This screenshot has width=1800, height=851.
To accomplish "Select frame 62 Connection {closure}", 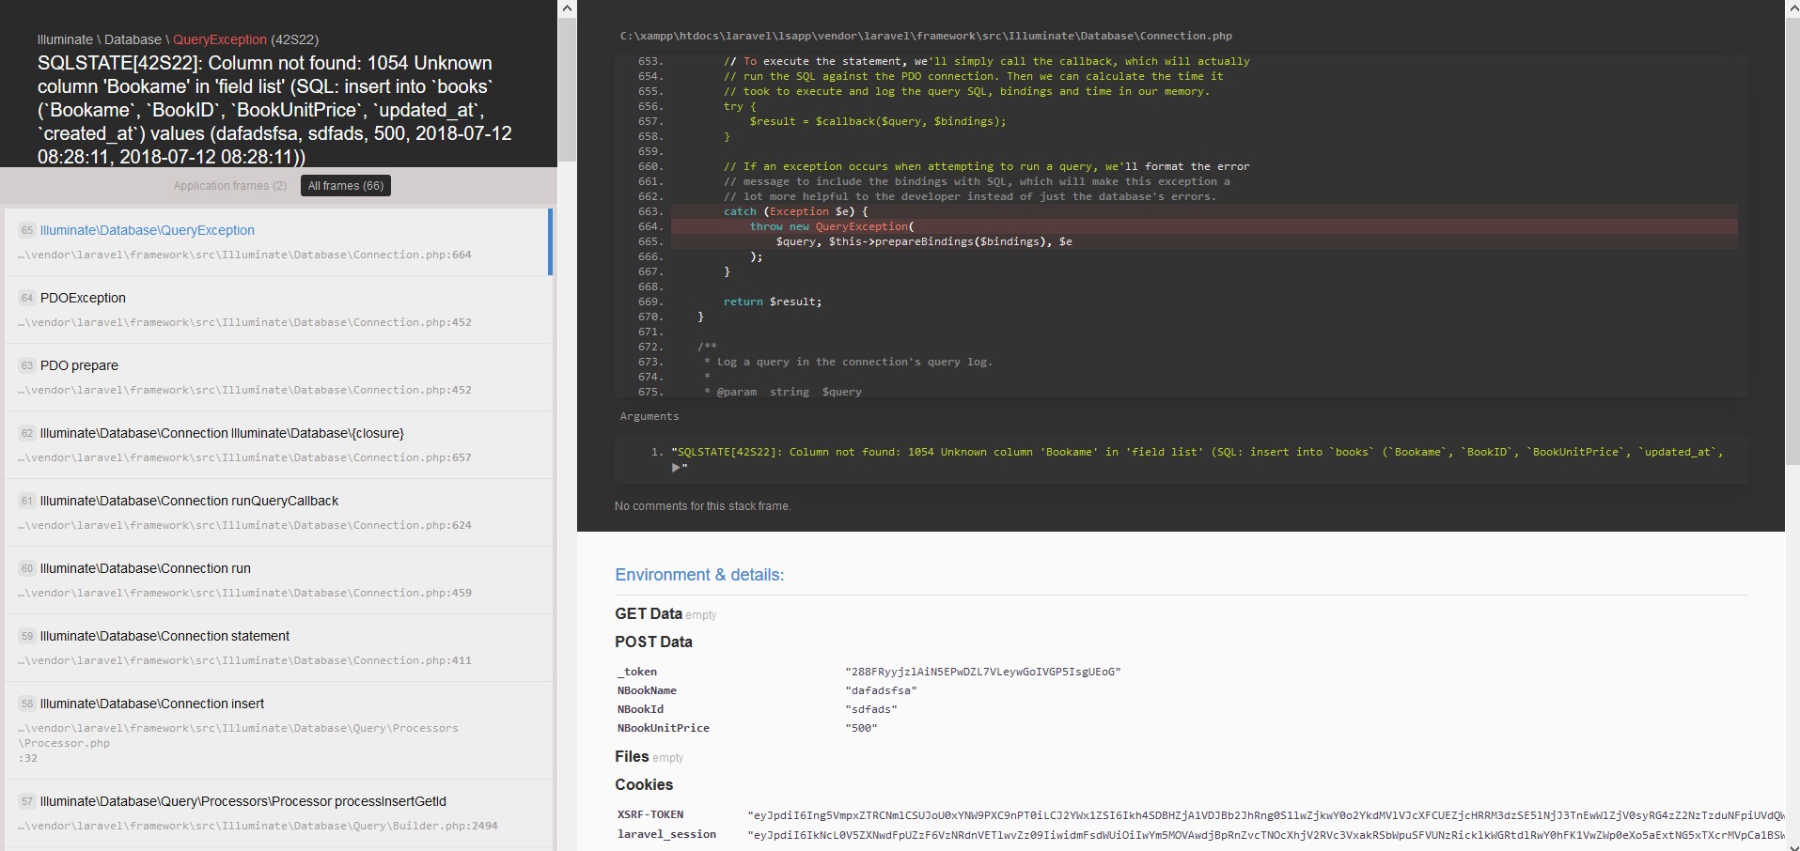I will [278, 445].
